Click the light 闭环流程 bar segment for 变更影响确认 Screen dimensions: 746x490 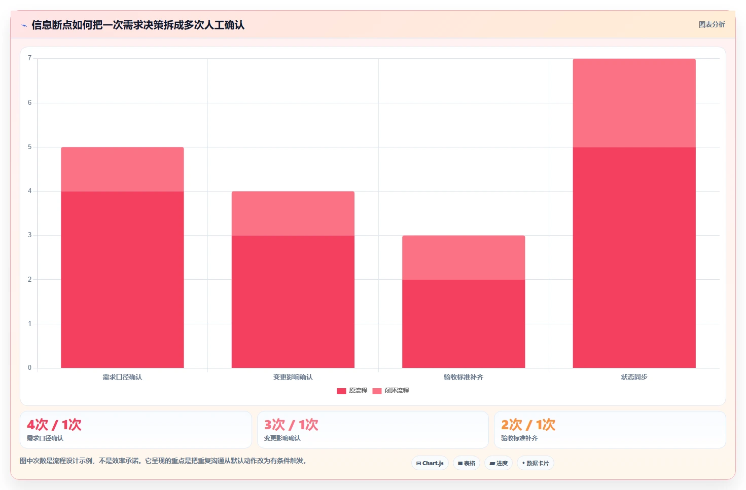click(293, 213)
